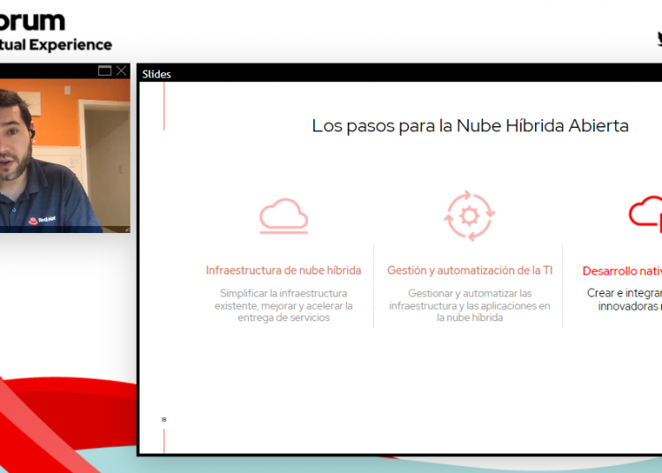Select heading 'Infraestructura de nube híbrida'

tap(283, 270)
